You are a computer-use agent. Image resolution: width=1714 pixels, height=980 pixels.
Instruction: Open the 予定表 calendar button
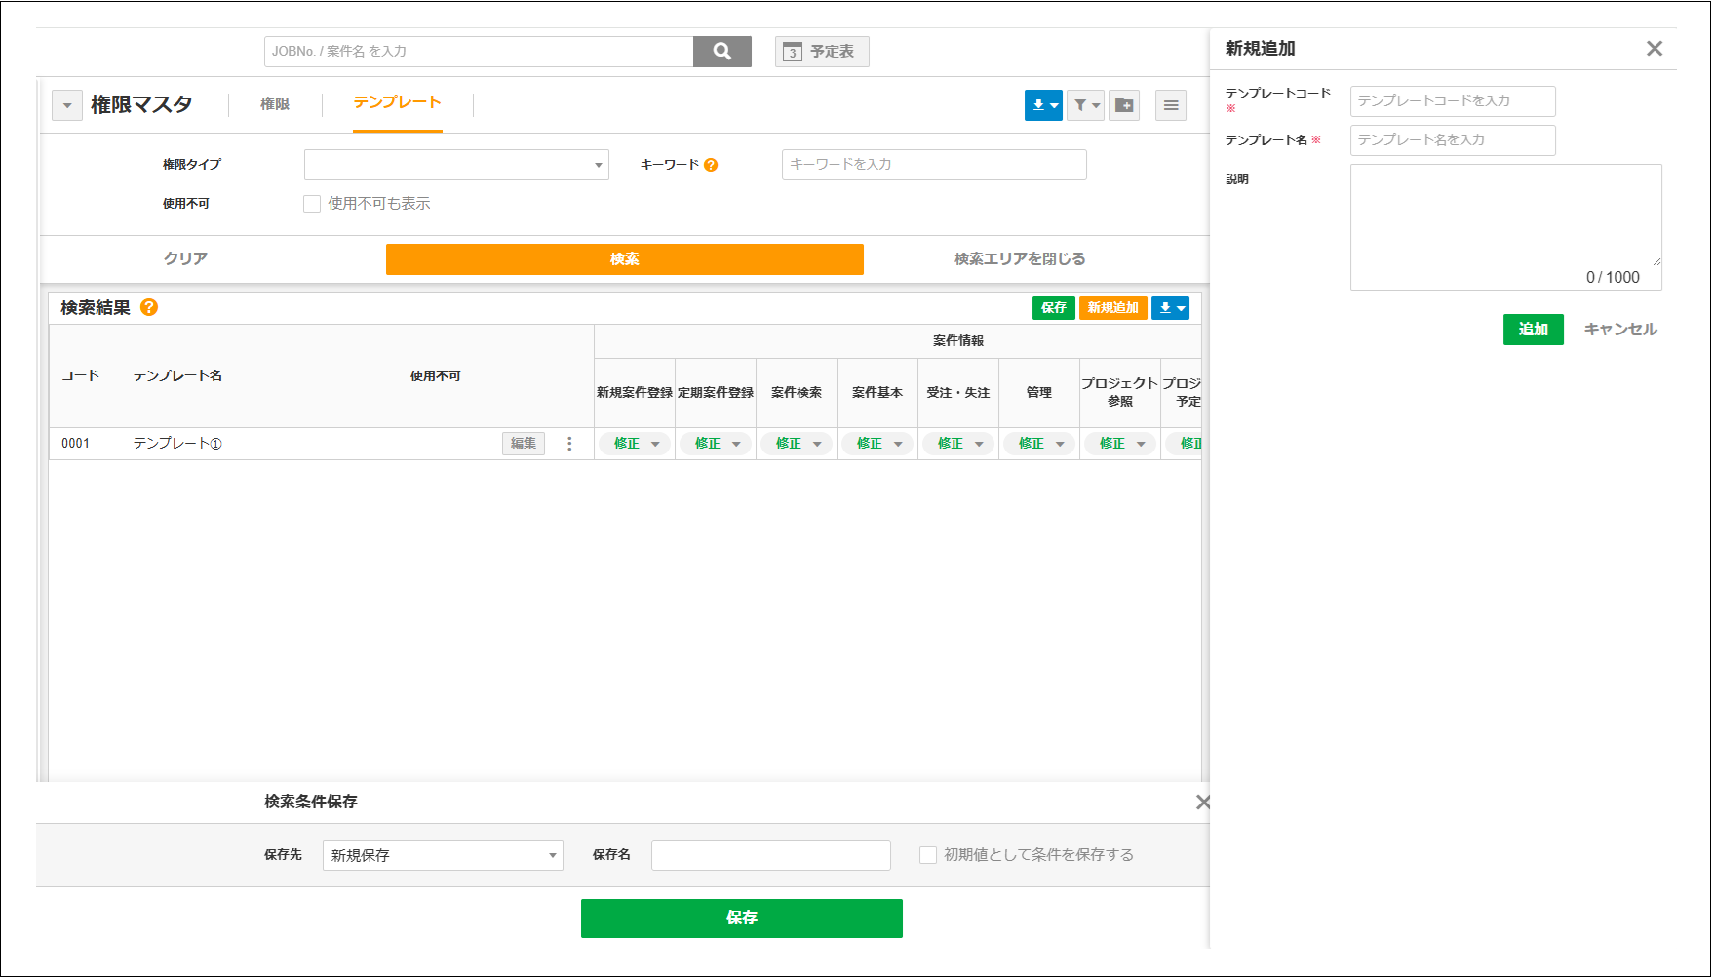pos(822,52)
